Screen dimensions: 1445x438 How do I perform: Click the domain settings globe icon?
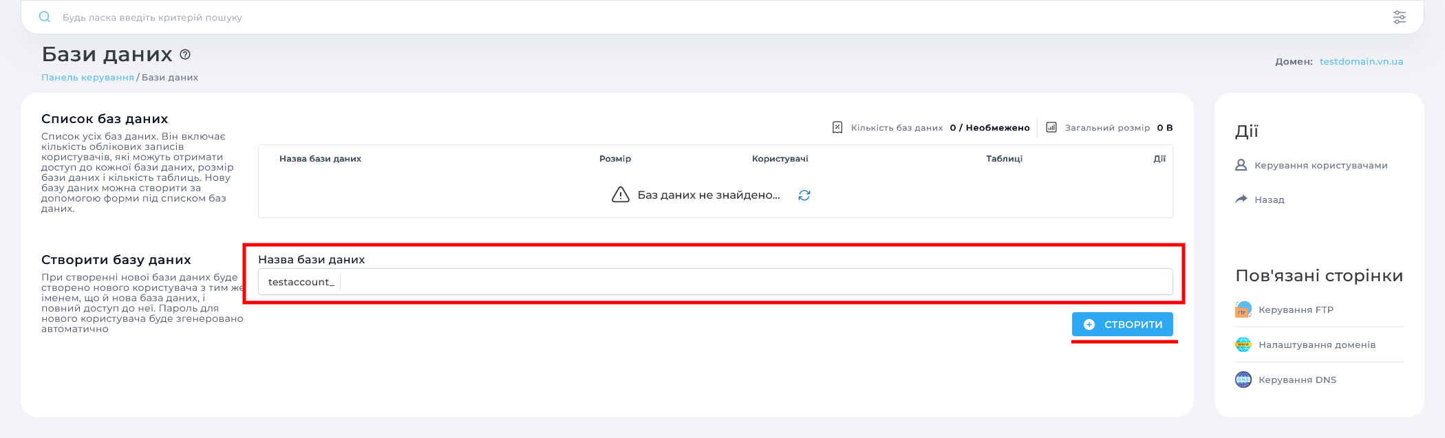point(1243,344)
